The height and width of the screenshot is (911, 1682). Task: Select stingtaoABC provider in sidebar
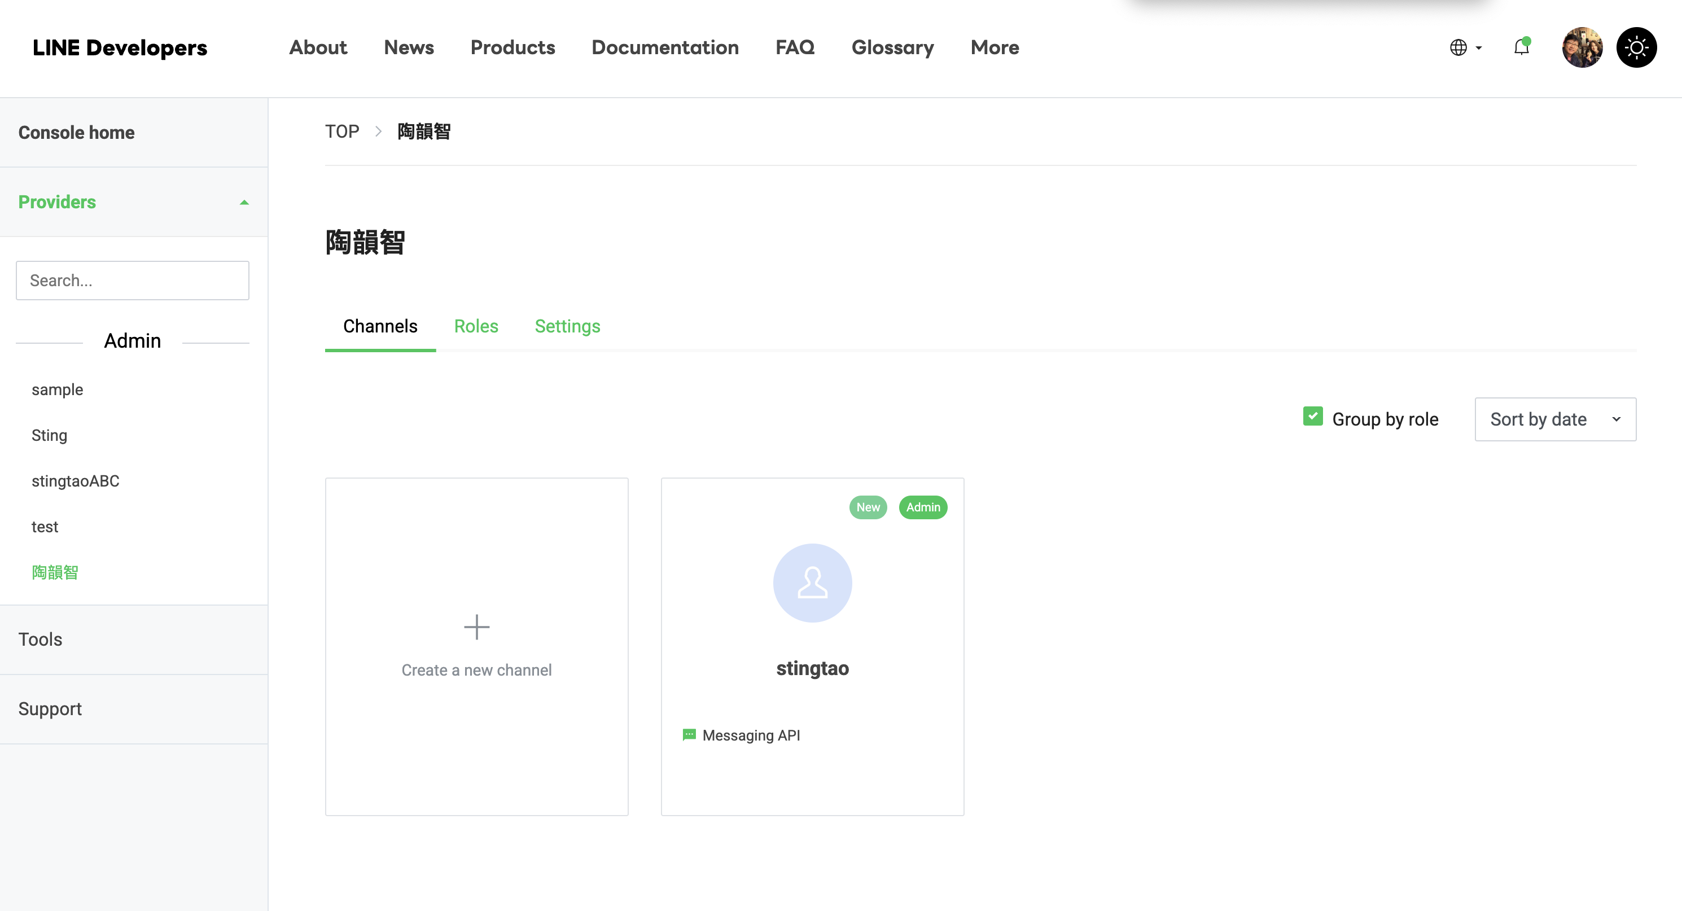tap(75, 481)
